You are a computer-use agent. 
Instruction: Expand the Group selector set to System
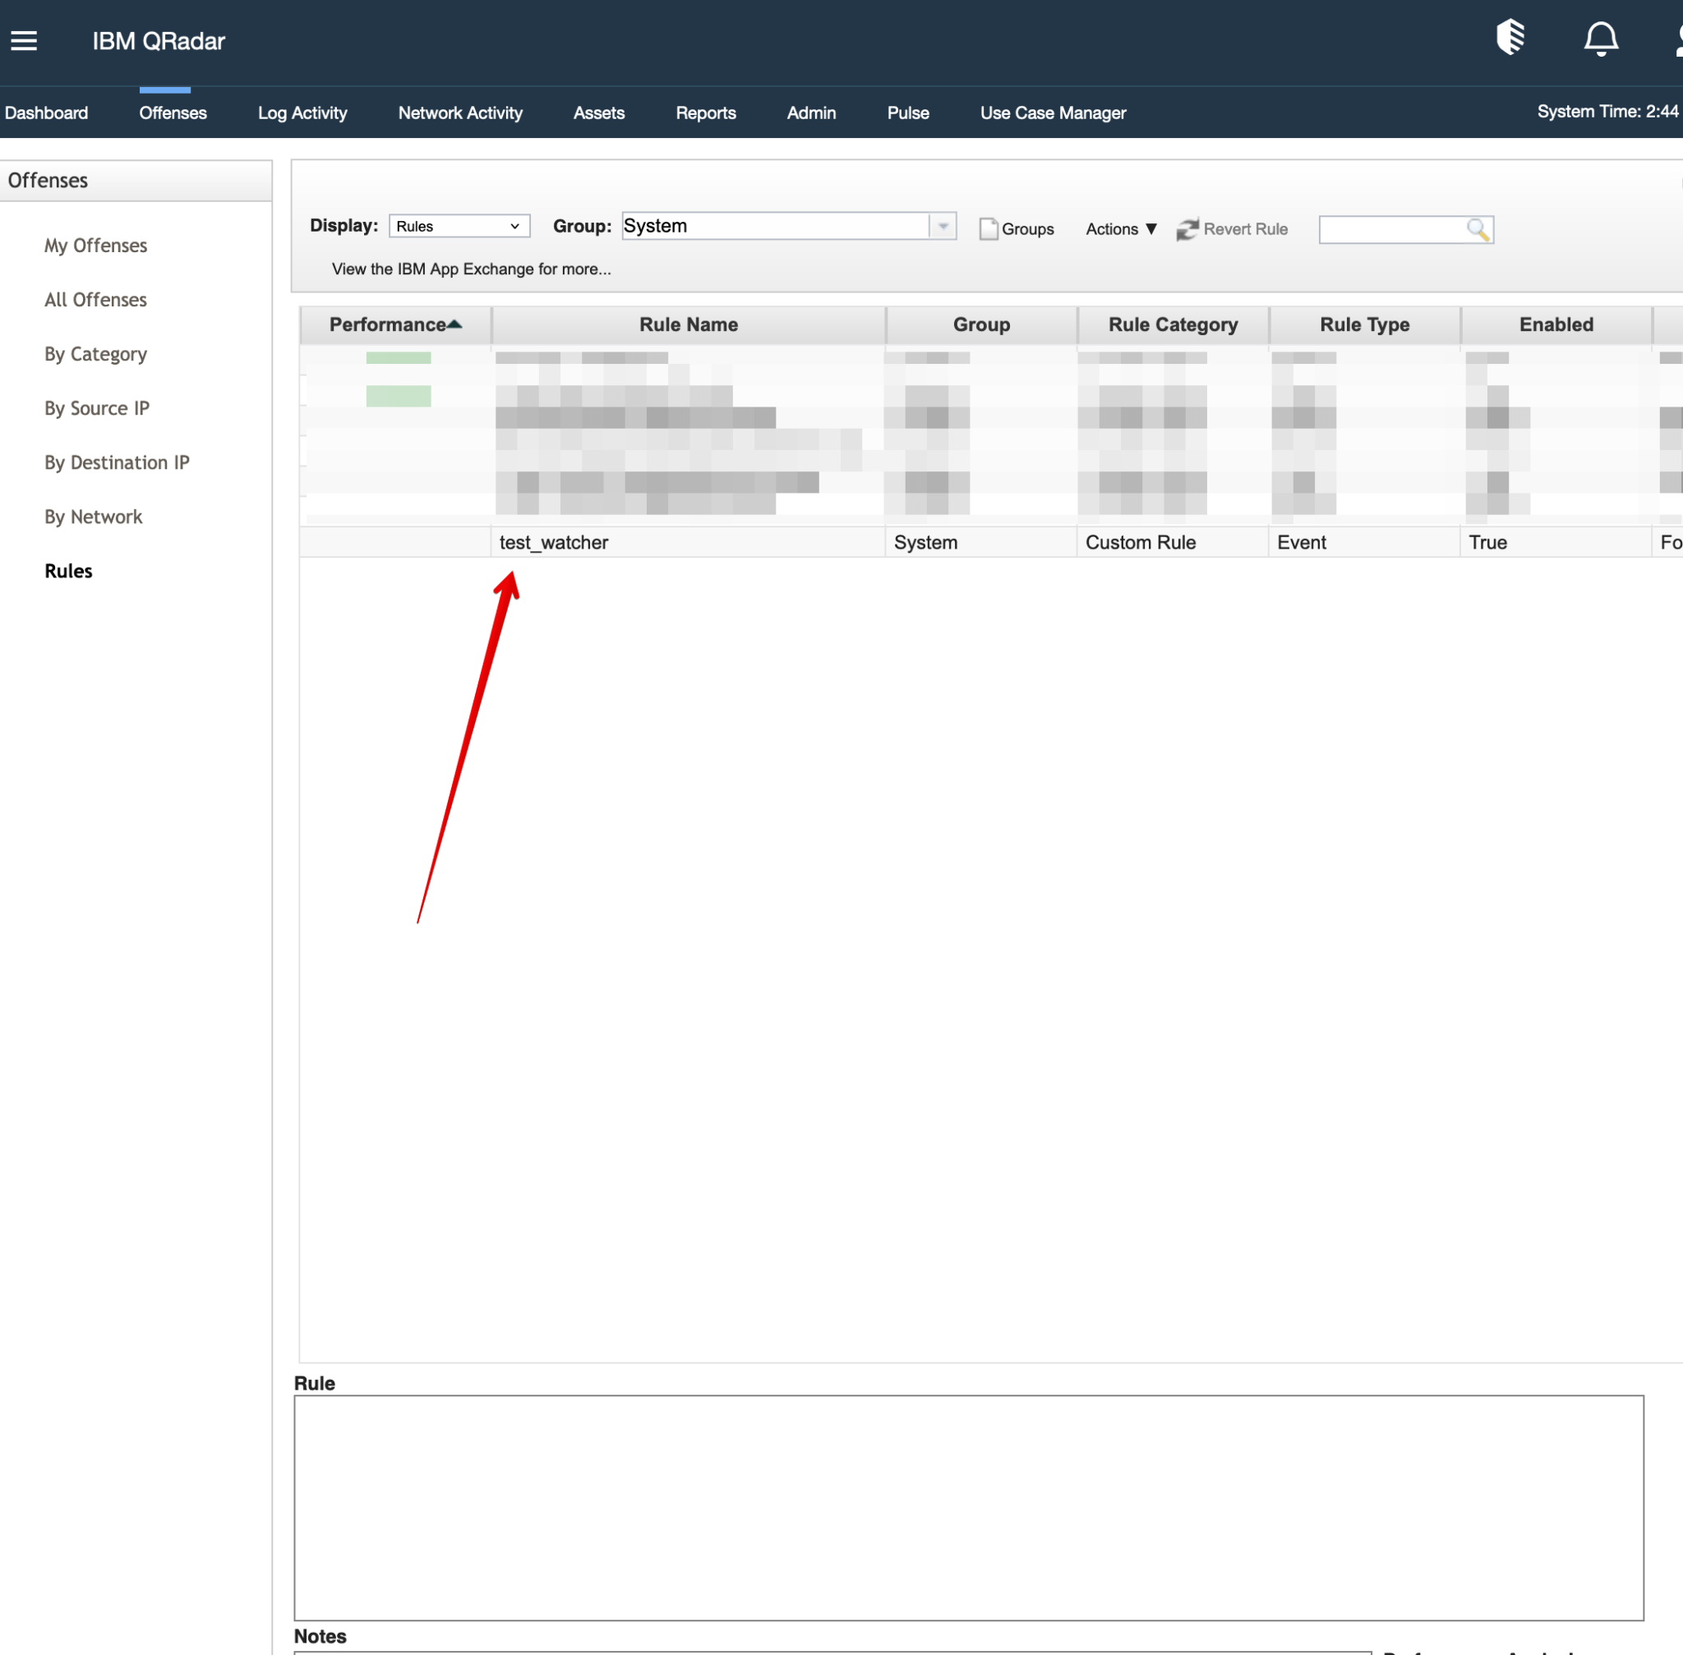click(942, 226)
